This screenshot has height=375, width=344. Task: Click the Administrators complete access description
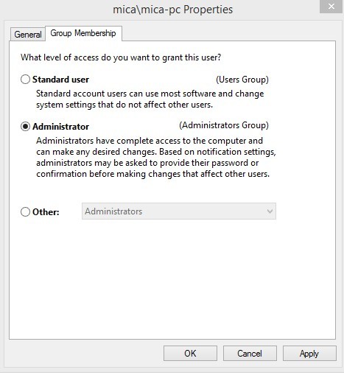click(x=156, y=158)
